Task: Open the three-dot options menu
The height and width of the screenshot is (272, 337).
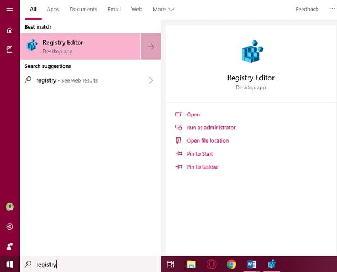Action: tap(333, 9)
